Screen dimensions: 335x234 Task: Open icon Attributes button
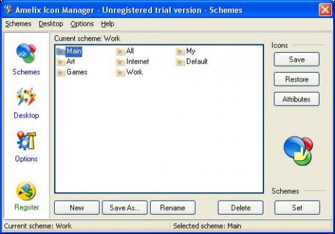[x=296, y=99]
